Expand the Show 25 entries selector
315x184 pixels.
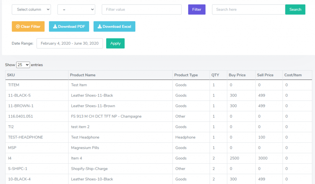coord(23,65)
